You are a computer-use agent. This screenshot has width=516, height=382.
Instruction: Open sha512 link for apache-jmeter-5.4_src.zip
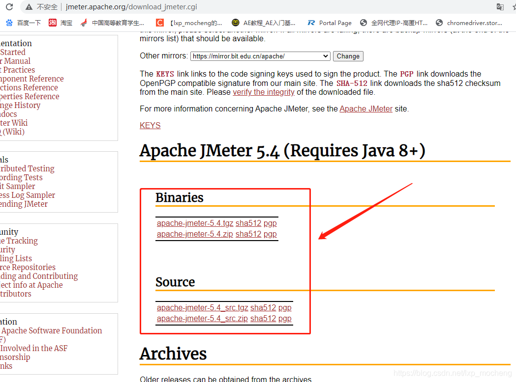click(x=263, y=319)
